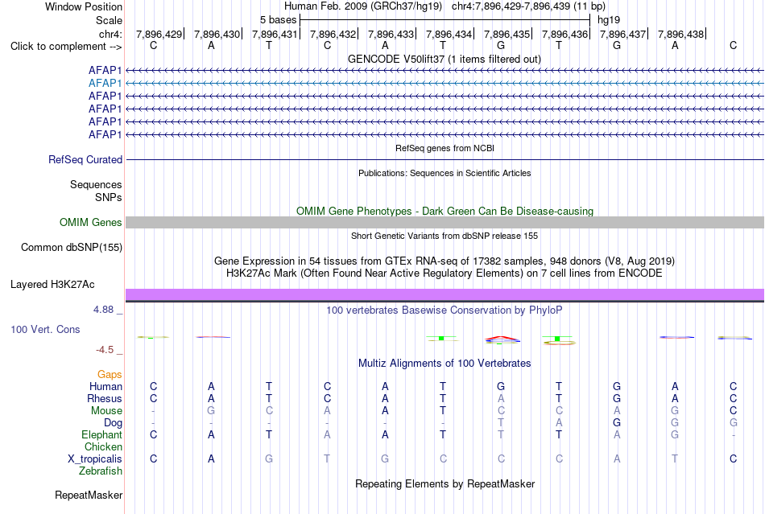Click the Elephant species label
Screen dimensions: 765x514
(x=102, y=434)
